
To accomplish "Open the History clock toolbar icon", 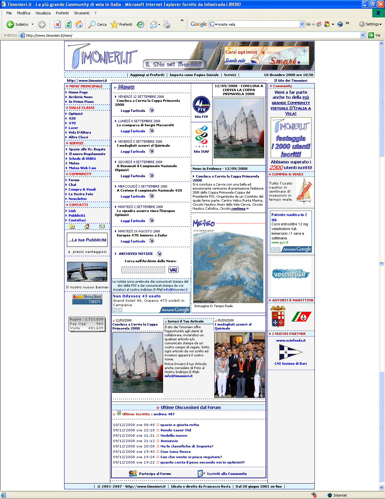I will [x=140, y=24].
